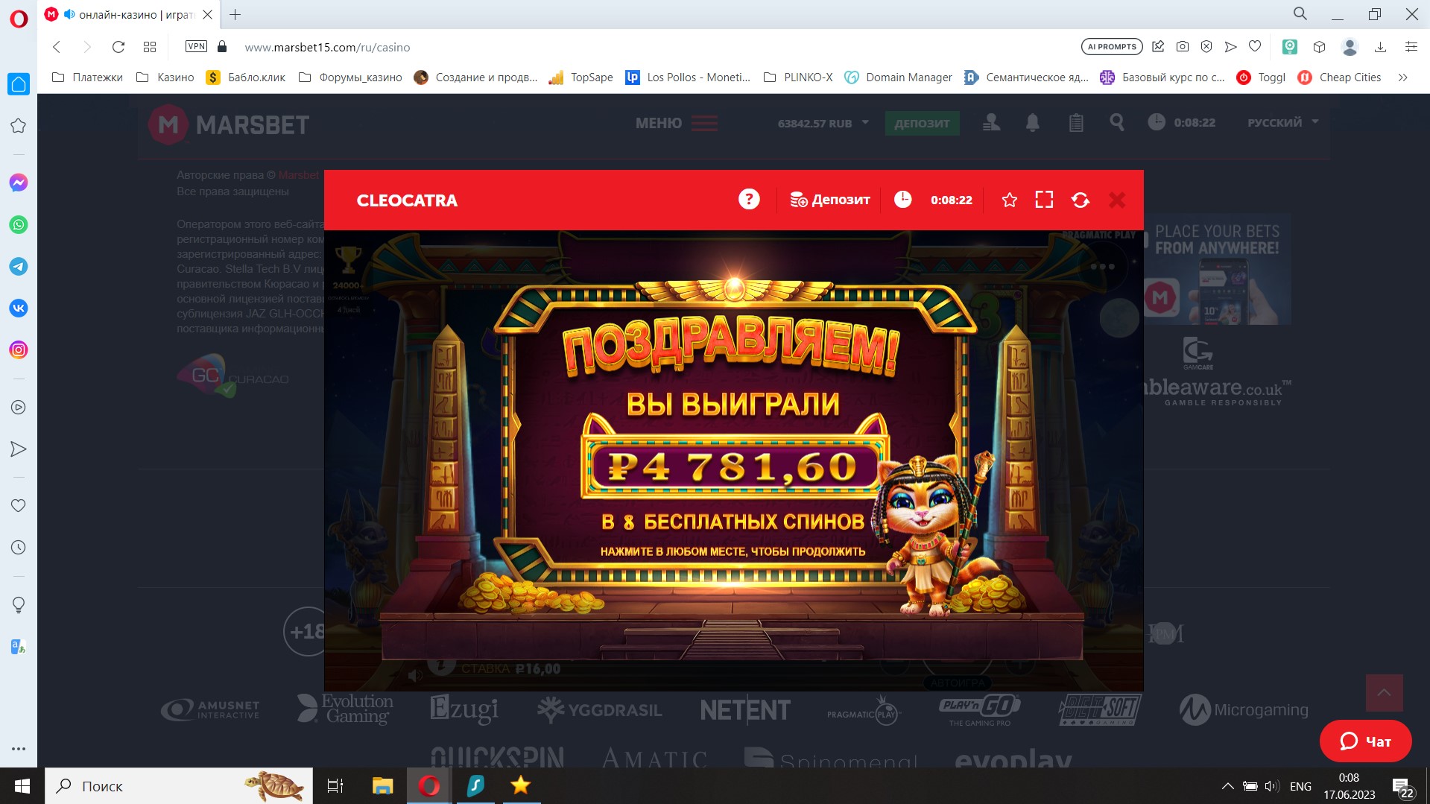Screen dimensions: 1430x804
Task: Open notifications bell on Marsbet header
Action: point(1032,123)
